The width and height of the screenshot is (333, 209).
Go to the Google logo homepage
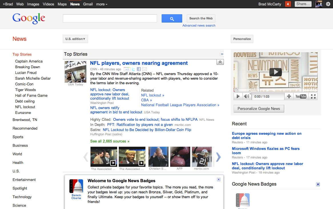coord(29,18)
